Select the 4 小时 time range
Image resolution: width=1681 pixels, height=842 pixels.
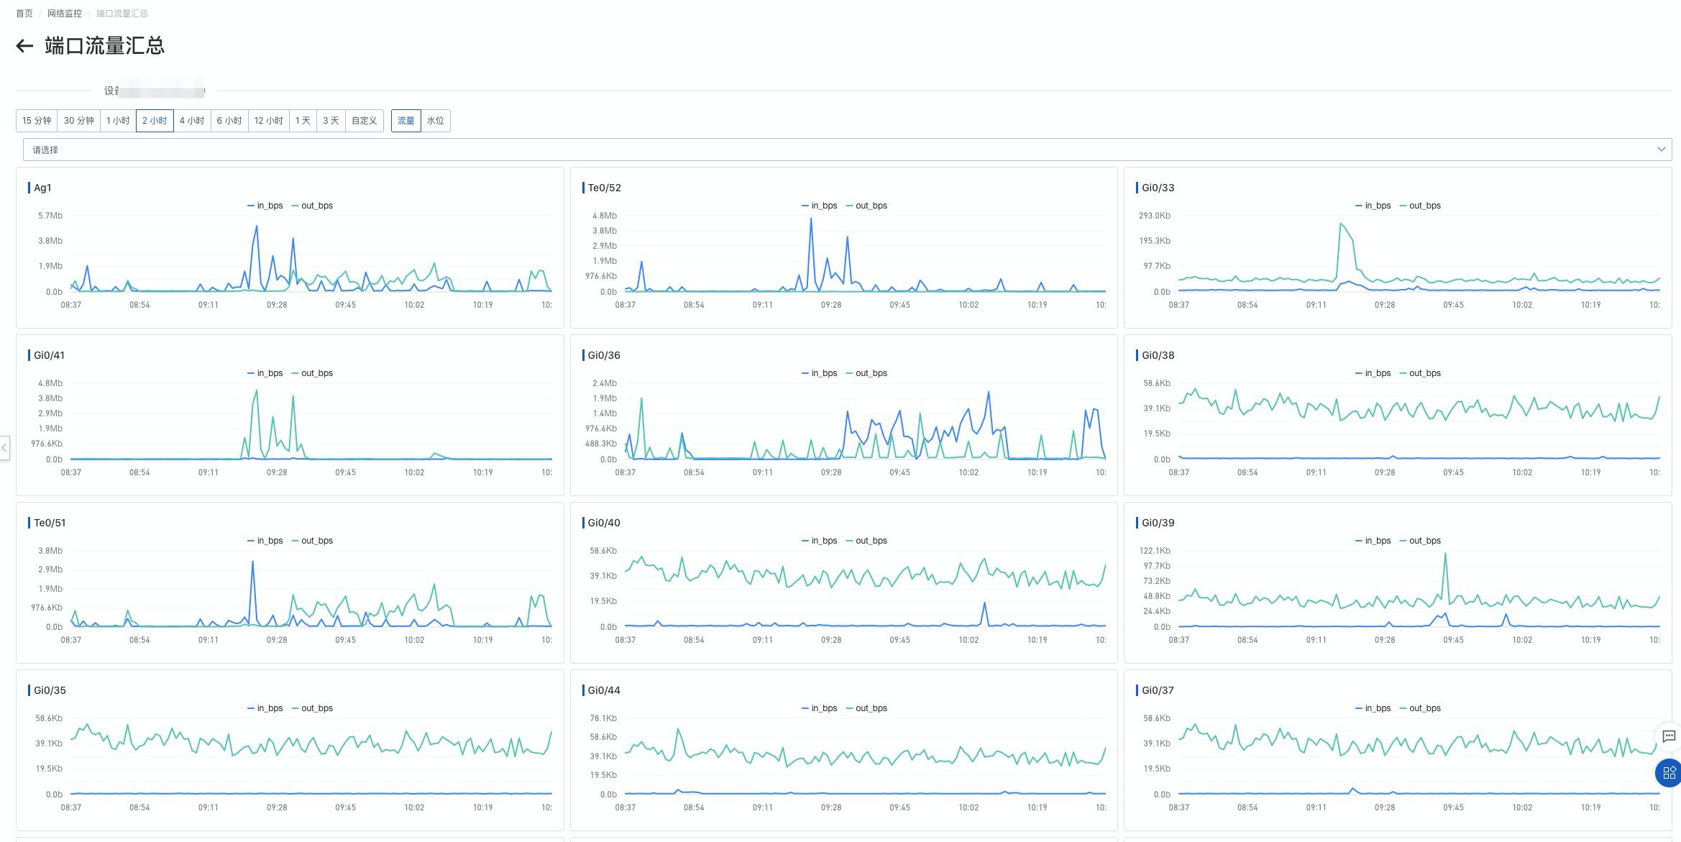point(192,121)
